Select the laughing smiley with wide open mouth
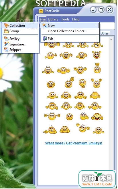The height and width of the screenshot is (189, 118). click(x=97, y=117)
